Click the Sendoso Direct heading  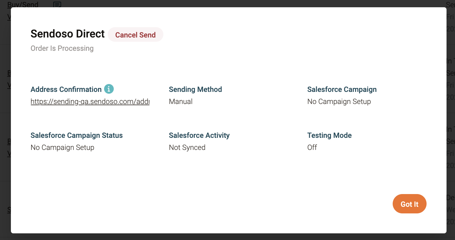coord(67,34)
